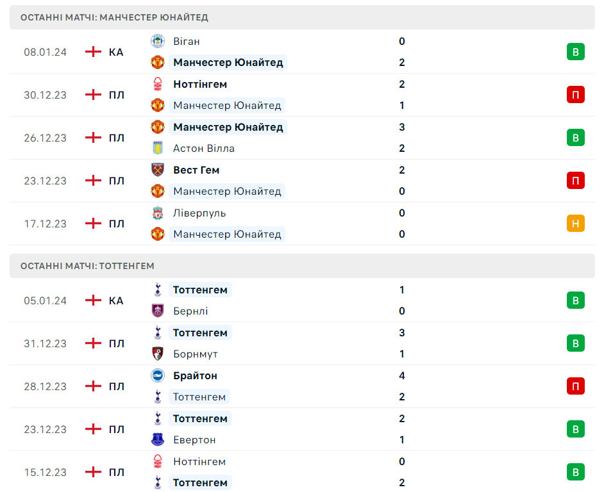Click the Burnley crest icon
The image size is (604, 492).
point(157,311)
